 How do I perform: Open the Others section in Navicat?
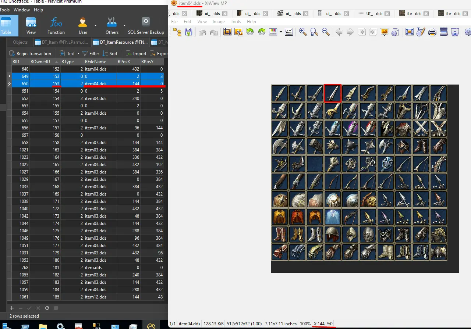pyautogui.click(x=112, y=26)
